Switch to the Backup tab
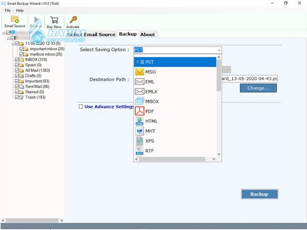This screenshot has width=307, height=230. [x=128, y=34]
